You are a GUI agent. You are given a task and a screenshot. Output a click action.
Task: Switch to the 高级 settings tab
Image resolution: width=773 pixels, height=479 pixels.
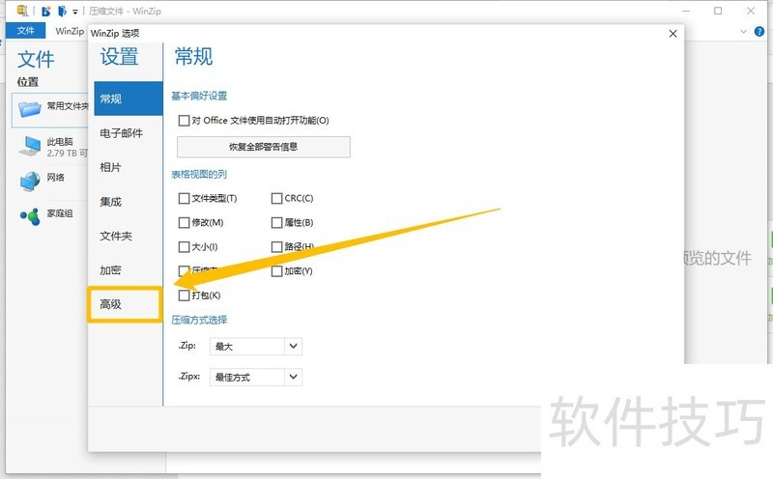point(125,305)
